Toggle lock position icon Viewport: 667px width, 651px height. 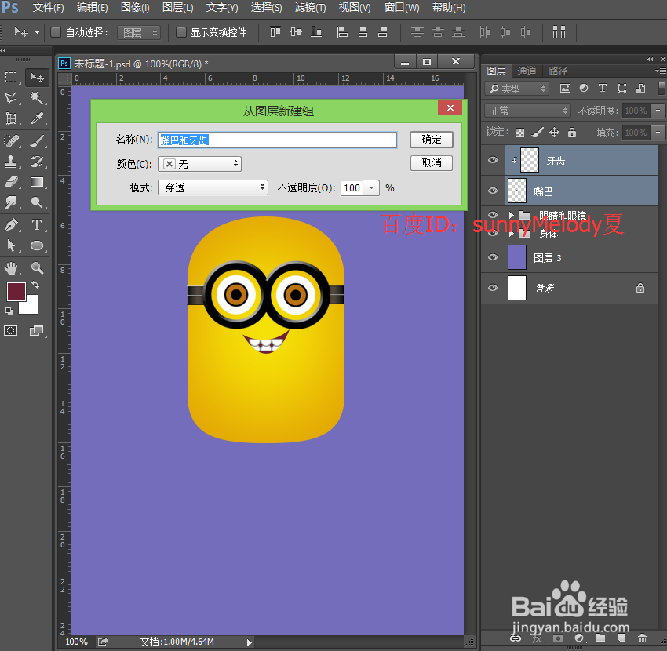(554, 133)
